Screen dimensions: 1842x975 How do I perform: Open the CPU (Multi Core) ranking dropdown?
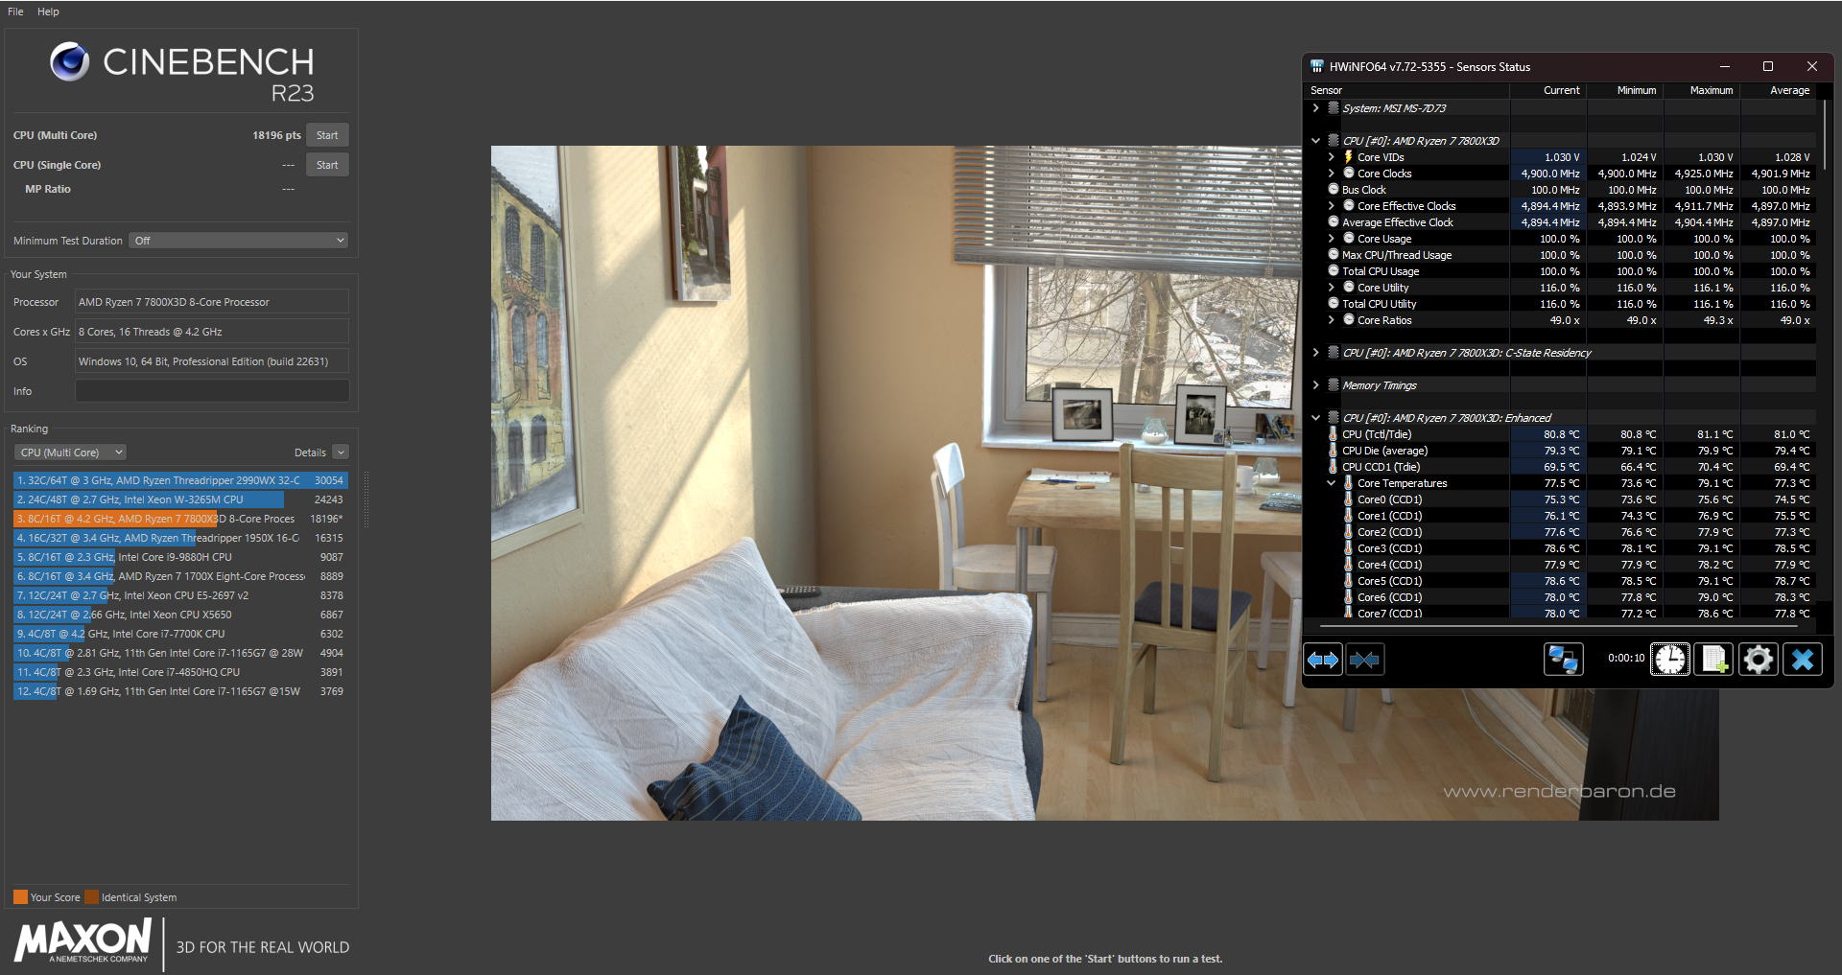(70, 453)
